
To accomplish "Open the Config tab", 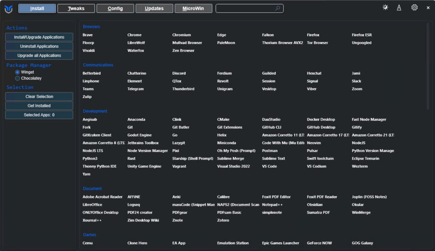I will tap(115, 8).
